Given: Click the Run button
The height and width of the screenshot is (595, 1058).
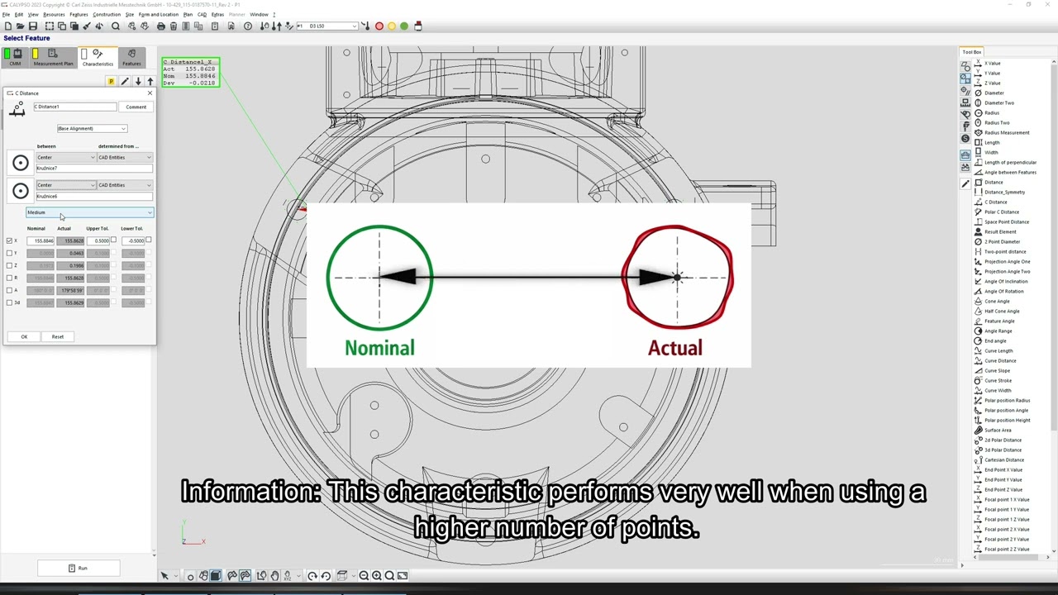Looking at the screenshot, I should click(79, 568).
